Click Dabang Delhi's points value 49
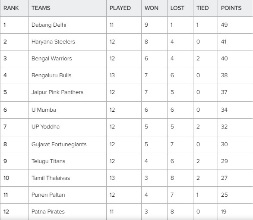Viewport: 253px width, 220px height. pos(224,25)
